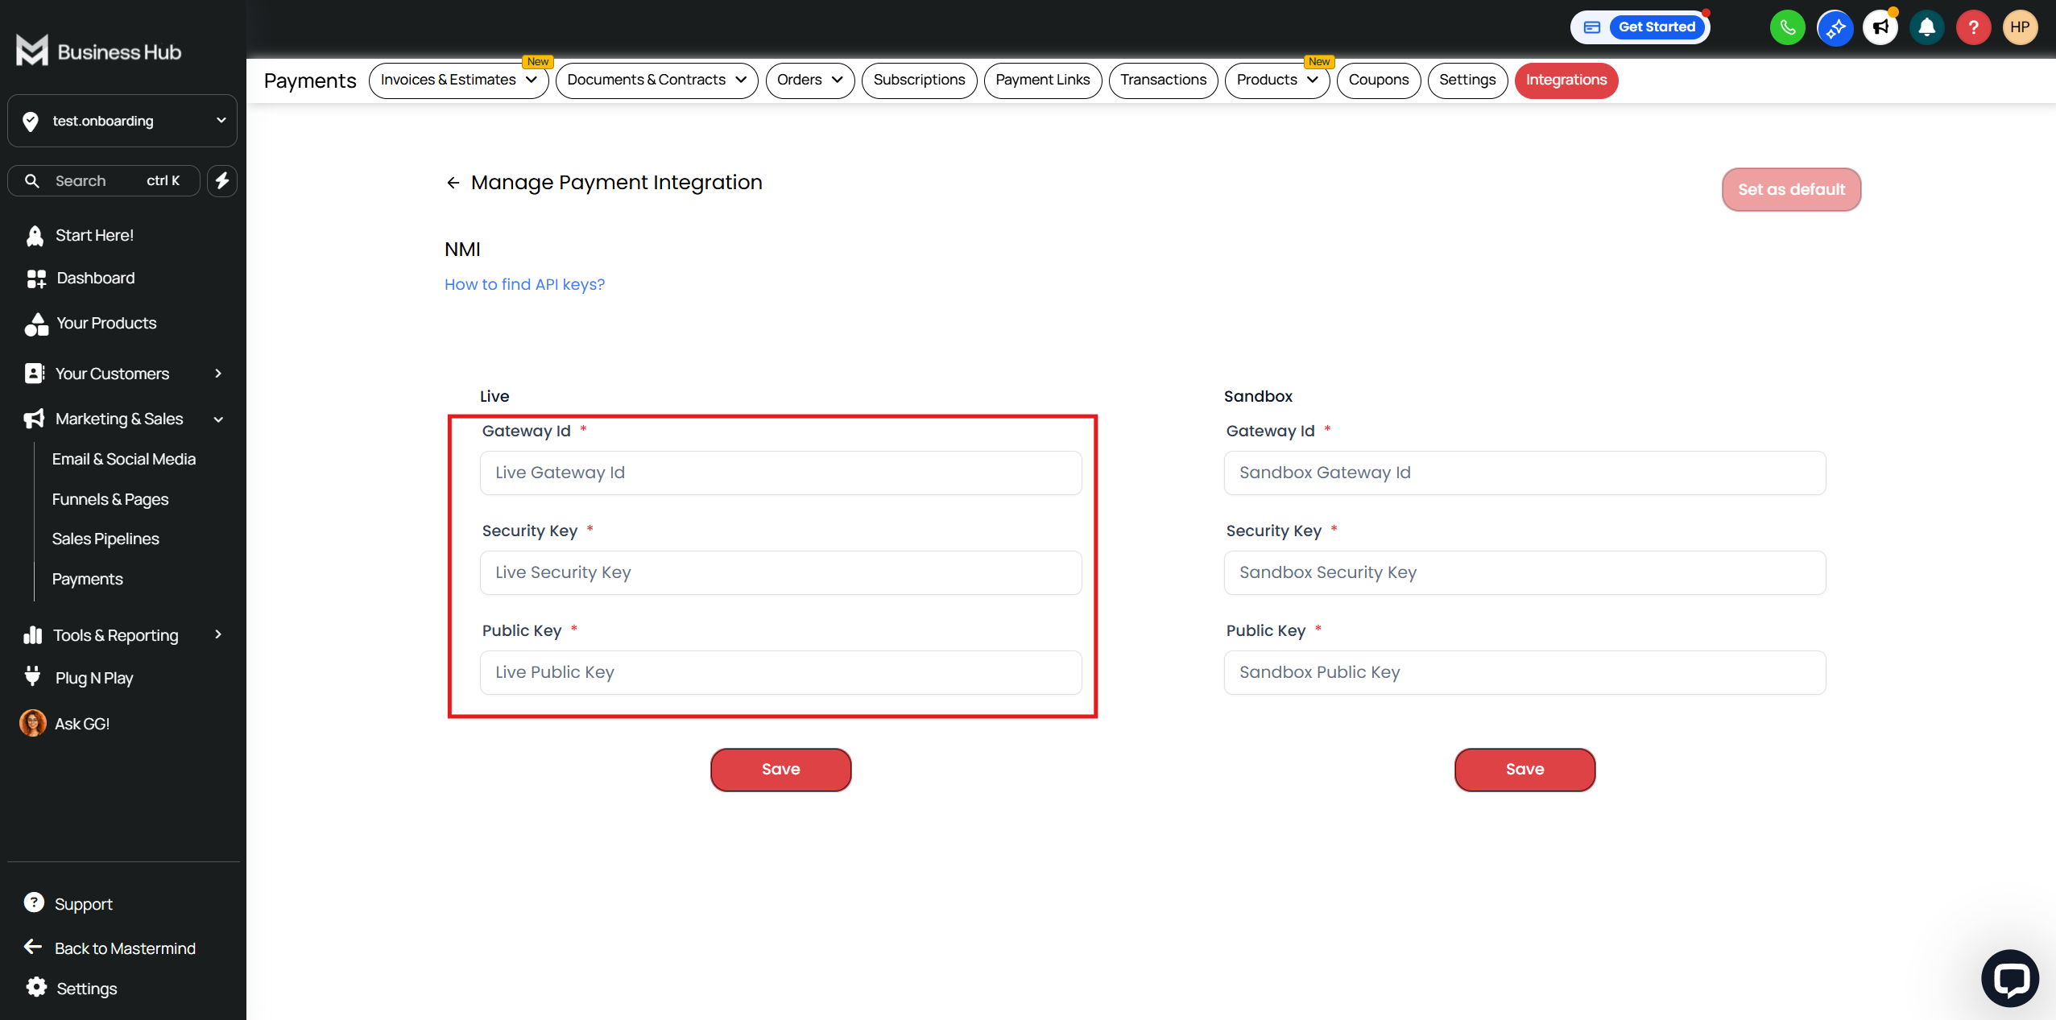This screenshot has height=1020, width=2056.
Task: Click the NMI heading text
Action: [462, 250]
